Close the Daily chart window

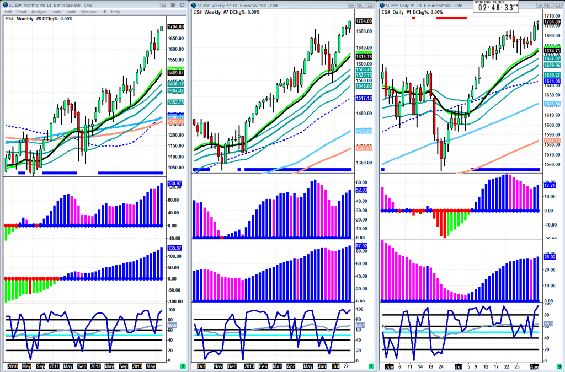(x=557, y=4)
